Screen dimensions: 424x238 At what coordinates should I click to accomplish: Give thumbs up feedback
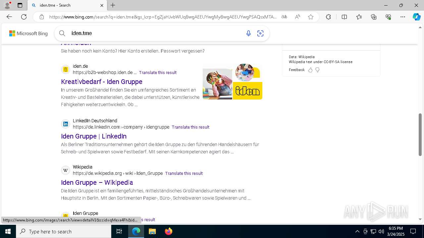pos(310,70)
